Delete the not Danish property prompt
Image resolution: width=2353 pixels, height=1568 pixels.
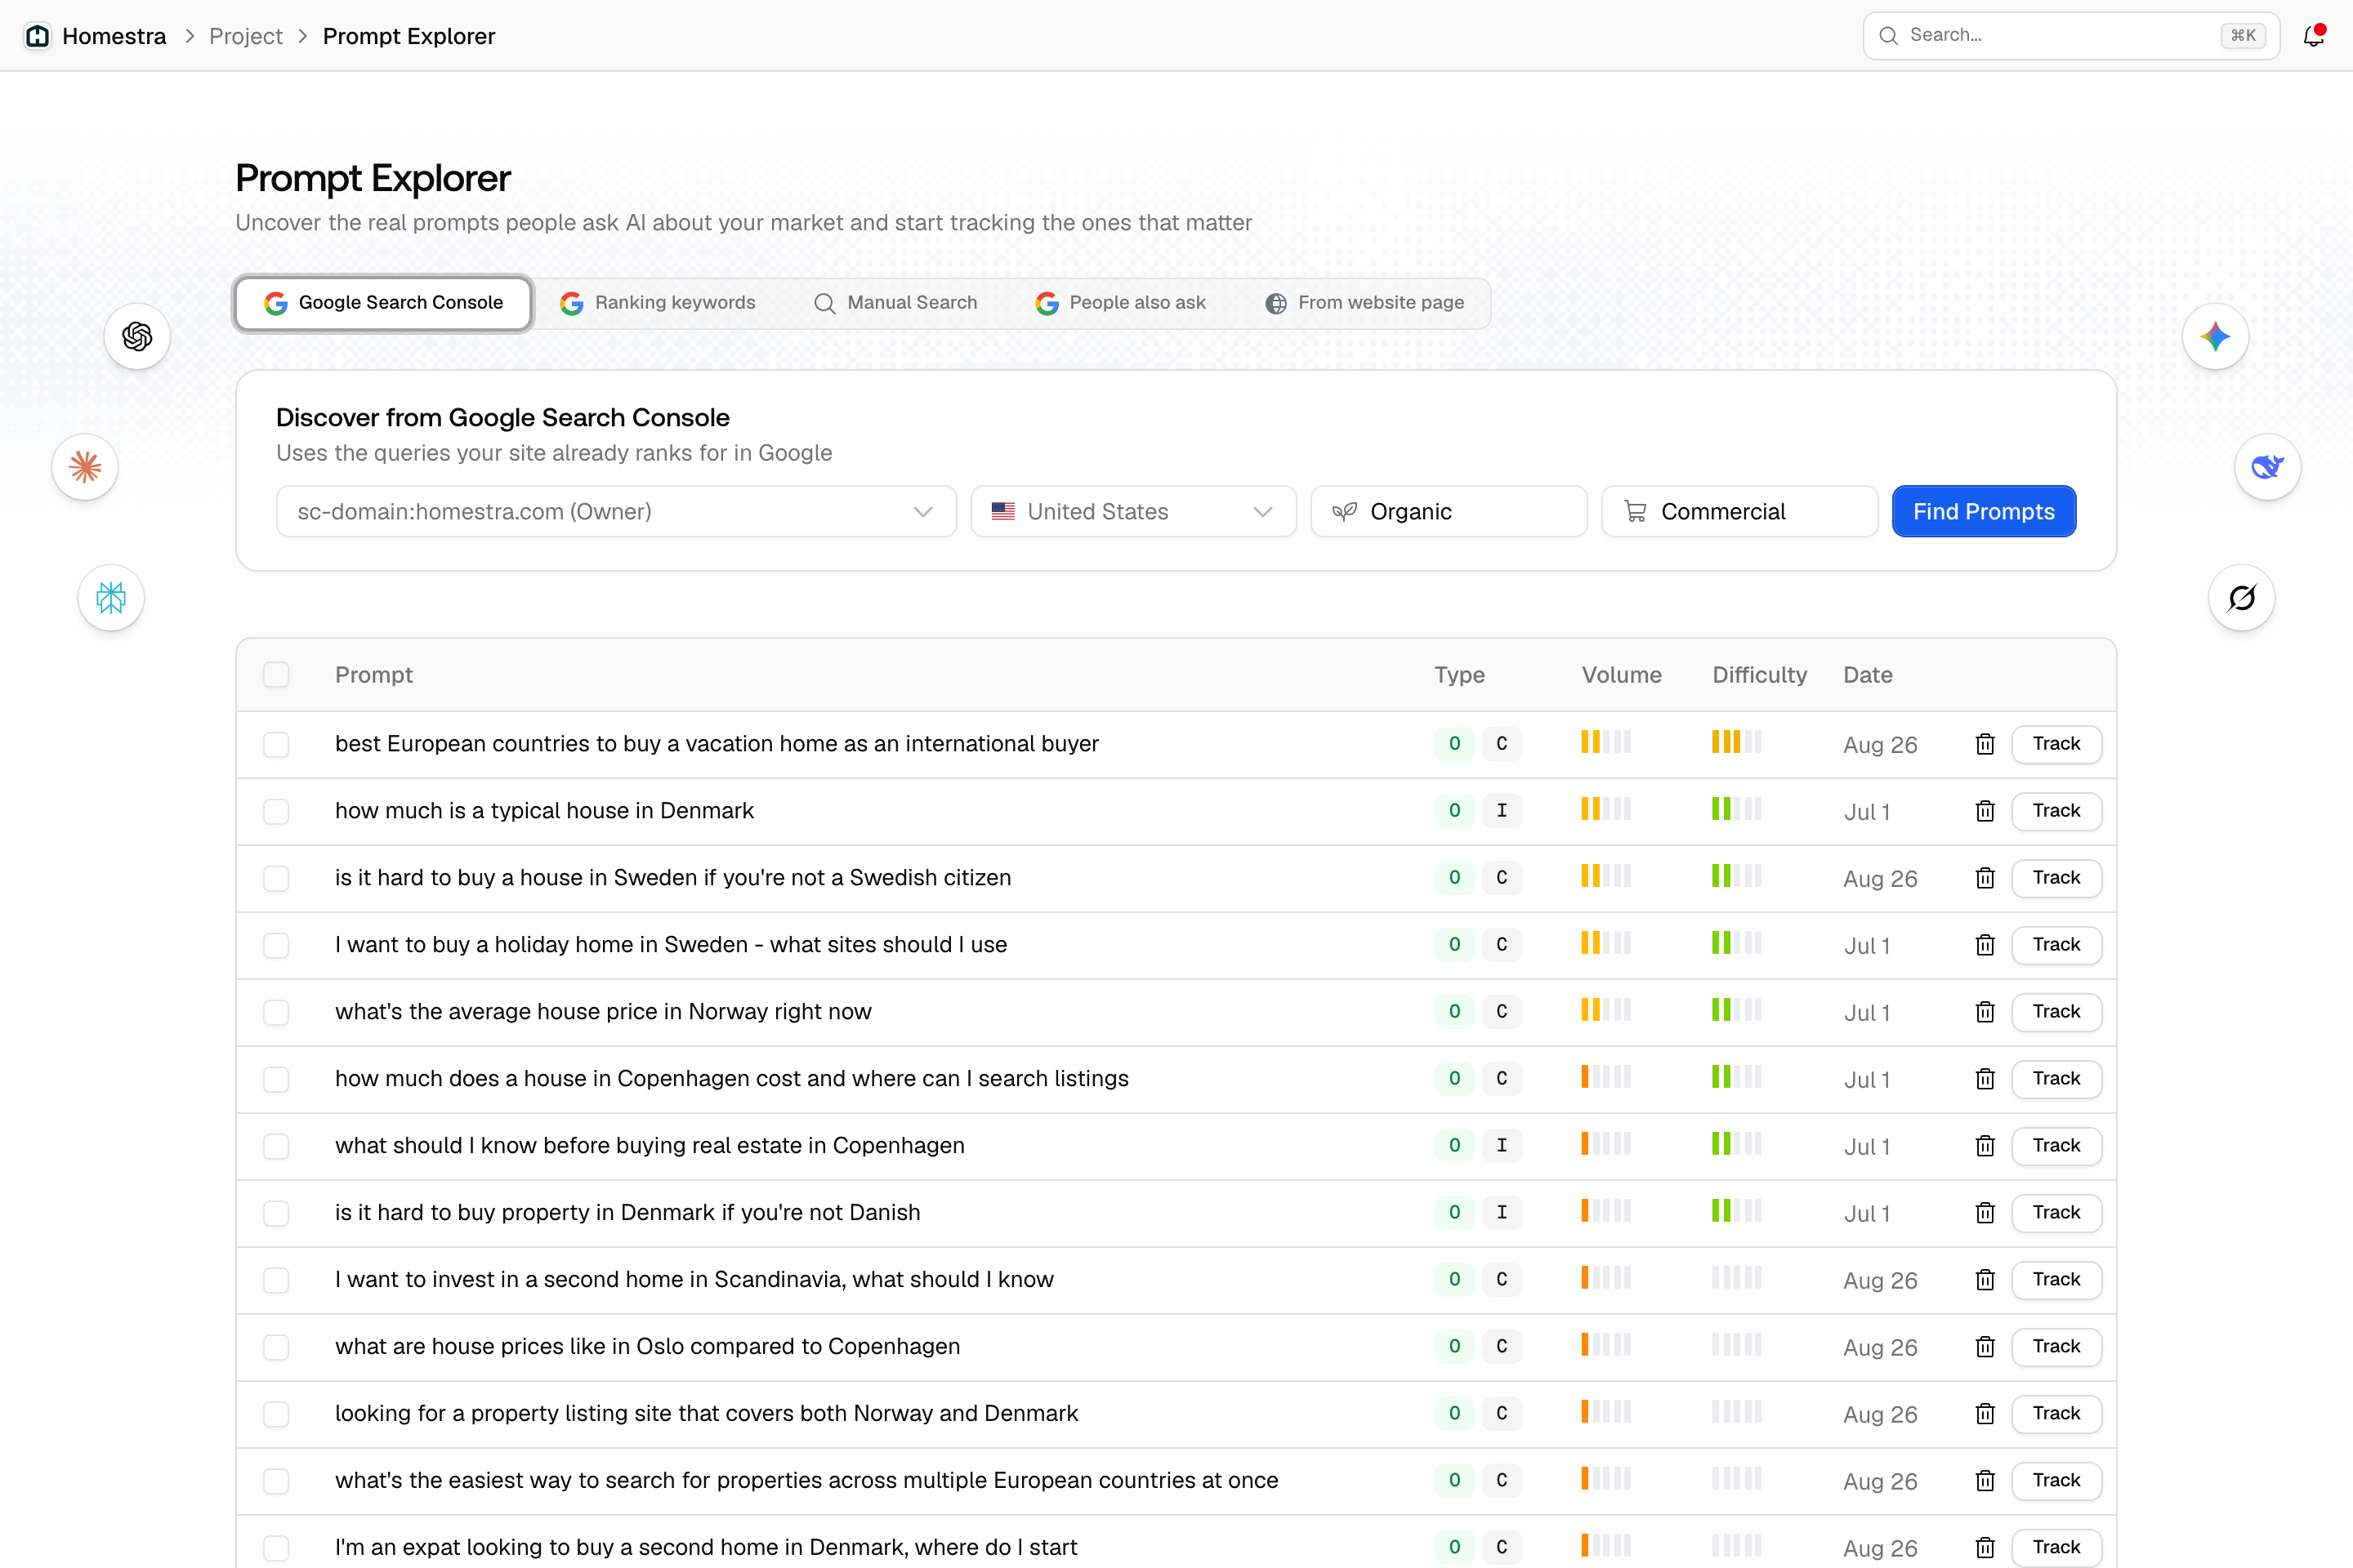[1985, 1213]
